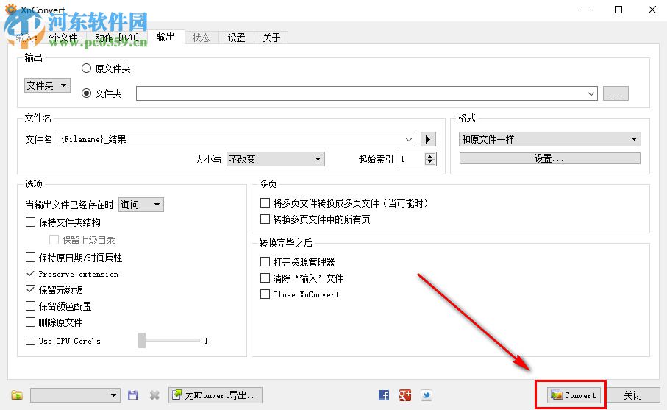Click the save preset floppy icon
Screen dimensions: 667x410
pyautogui.click(x=132, y=395)
